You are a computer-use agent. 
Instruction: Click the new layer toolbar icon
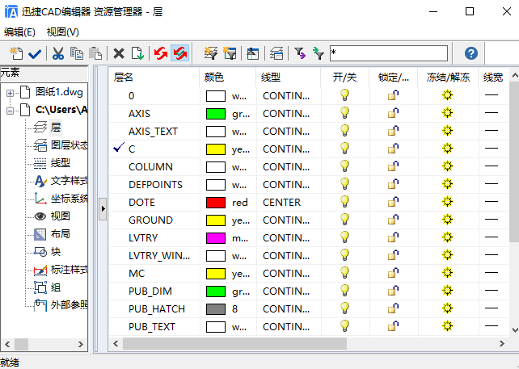click(x=16, y=53)
